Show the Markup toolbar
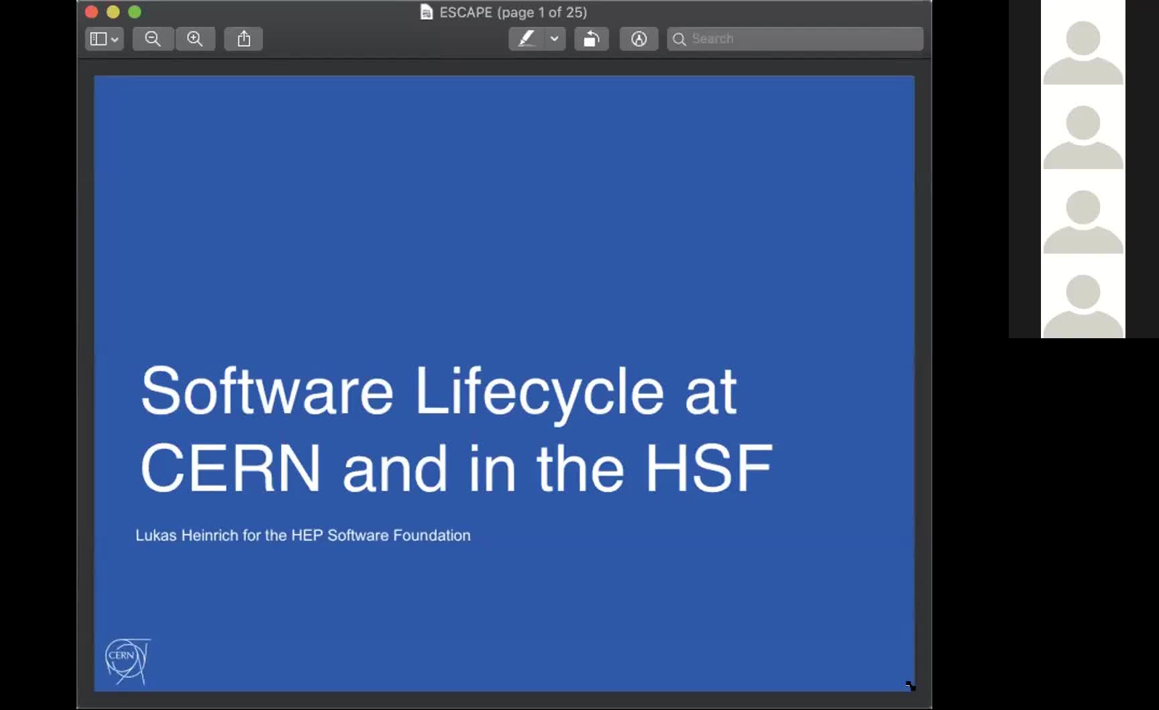 click(638, 39)
